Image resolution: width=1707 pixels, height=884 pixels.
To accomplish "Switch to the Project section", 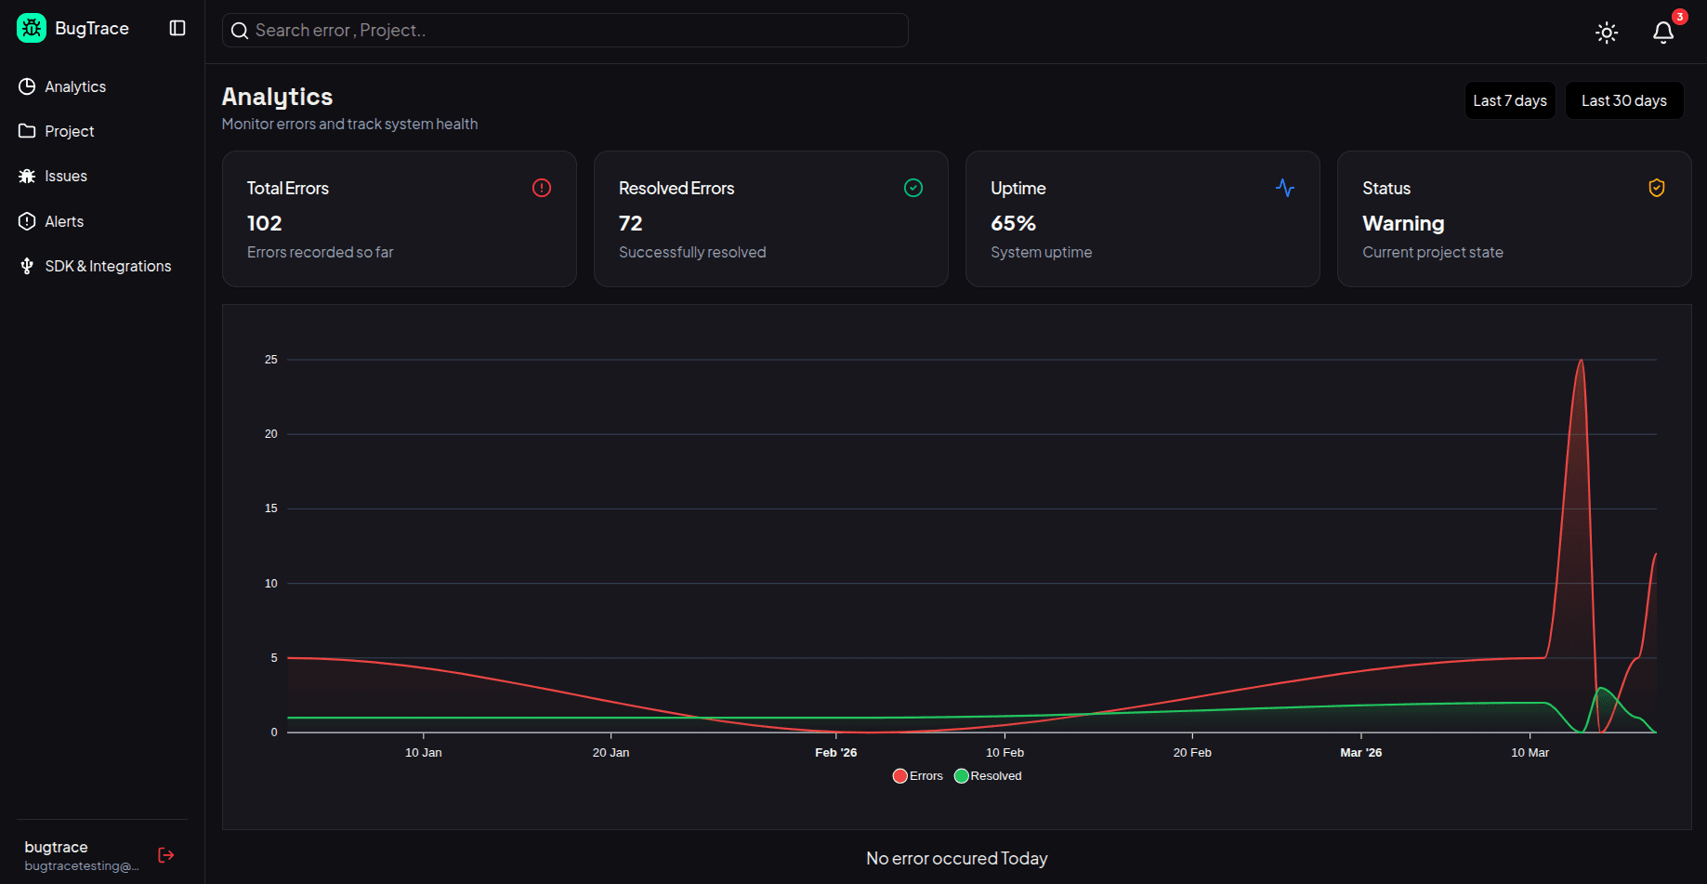I will (69, 131).
